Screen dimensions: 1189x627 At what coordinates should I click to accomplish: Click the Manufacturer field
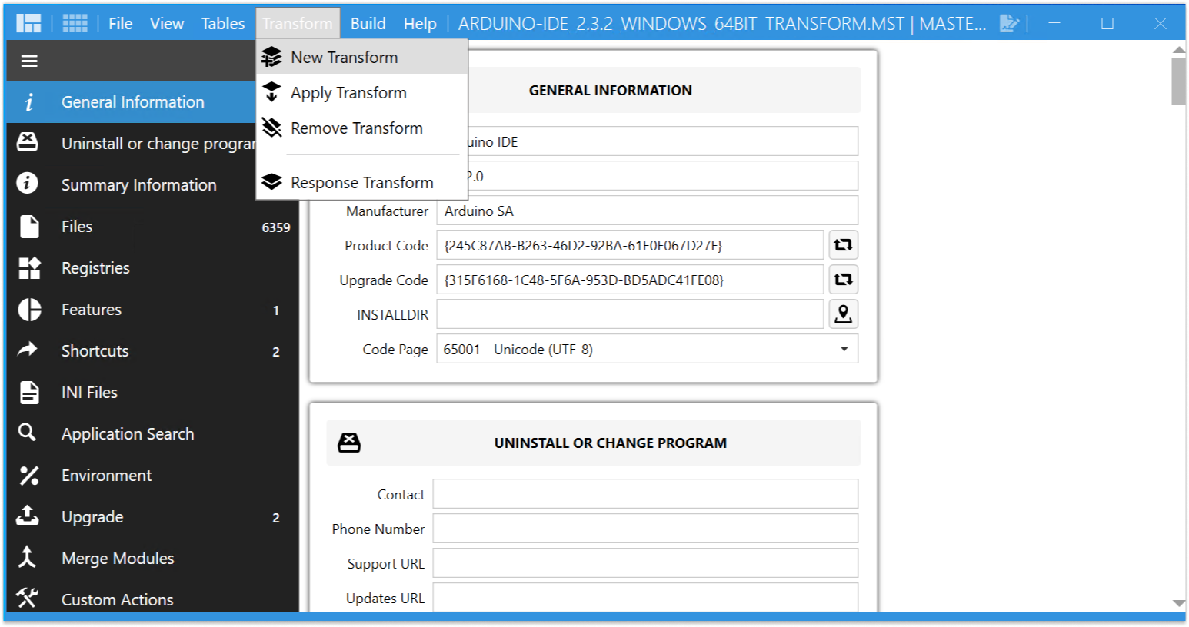[x=647, y=211]
